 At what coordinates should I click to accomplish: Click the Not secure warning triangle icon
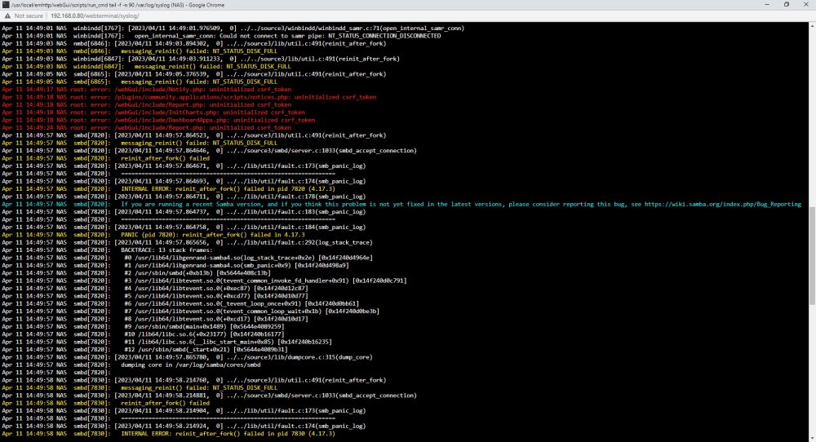pos(7,16)
